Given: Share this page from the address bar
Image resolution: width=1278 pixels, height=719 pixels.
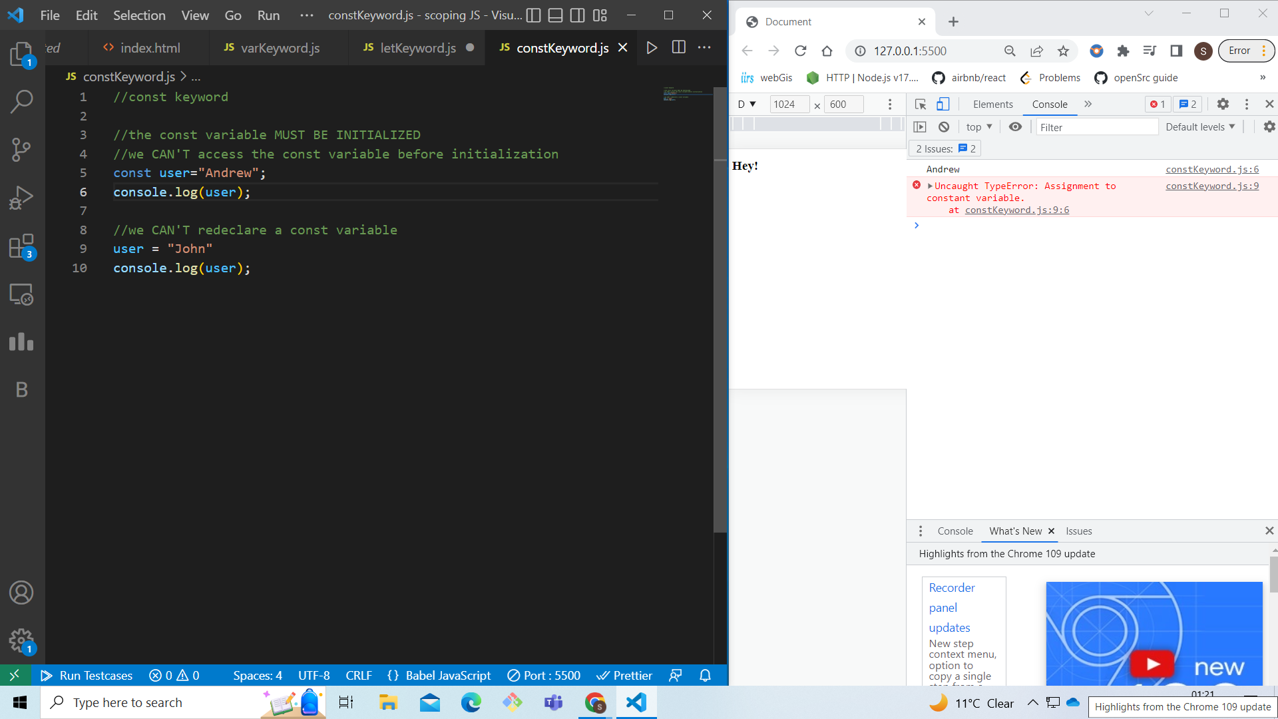Looking at the screenshot, I should tap(1036, 51).
